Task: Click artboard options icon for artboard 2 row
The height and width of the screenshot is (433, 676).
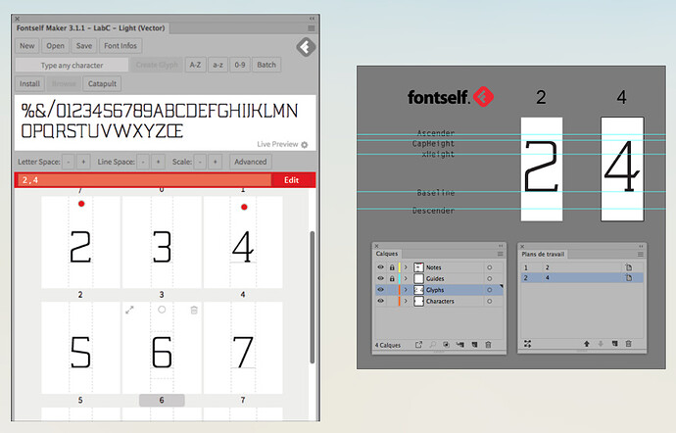Action: point(629,267)
